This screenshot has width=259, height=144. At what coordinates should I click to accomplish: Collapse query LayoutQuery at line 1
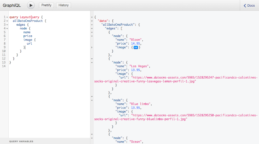coord(7,17)
